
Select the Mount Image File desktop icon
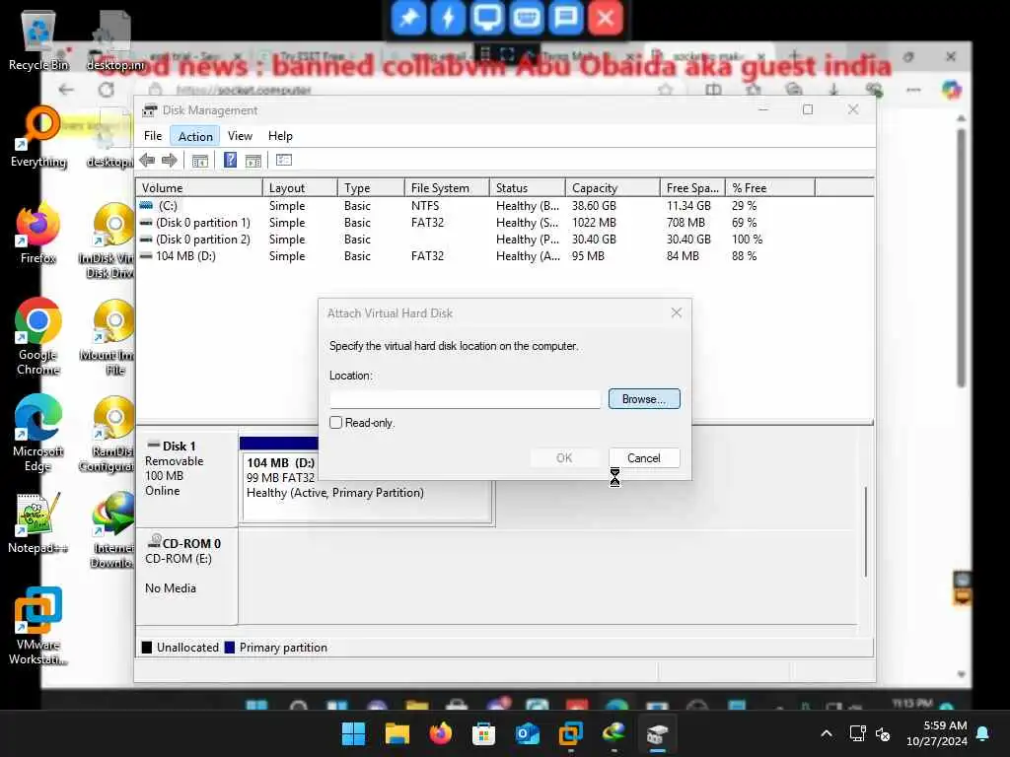pyautogui.click(x=108, y=338)
